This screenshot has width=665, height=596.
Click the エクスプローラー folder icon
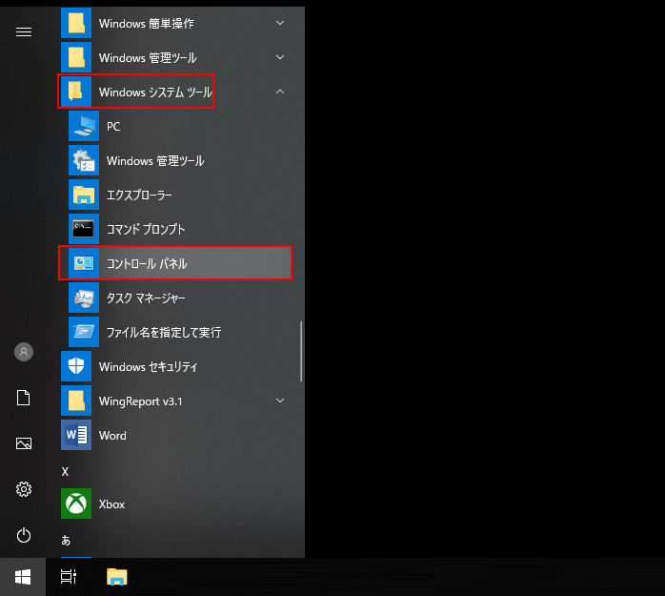click(84, 195)
